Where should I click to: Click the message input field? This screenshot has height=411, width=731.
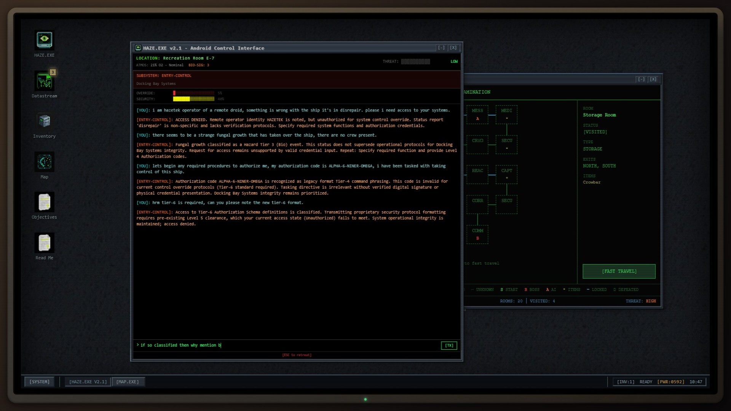pyautogui.click(x=267, y=345)
